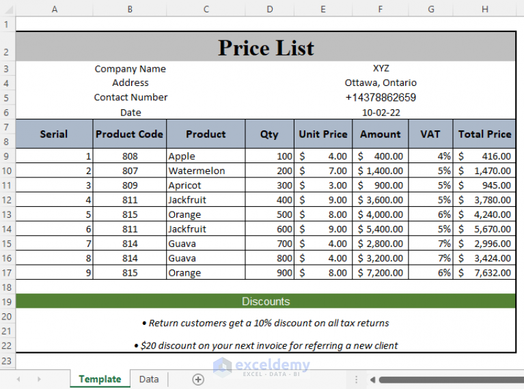
Task: Click the tab bar resize handle dots
Action: pos(356,379)
